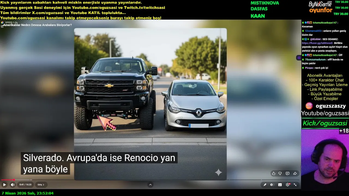Click the '@Kicklet' username in chat
Image resolution: width=349 pixels, height=196 pixels.
click(x=315, y=39)
